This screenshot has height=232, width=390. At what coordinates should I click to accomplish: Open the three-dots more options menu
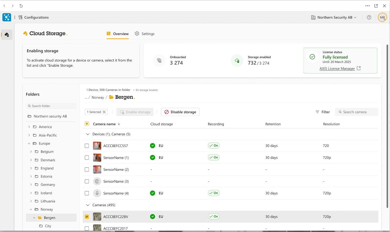pyautogui.click(x=368, y=6)
